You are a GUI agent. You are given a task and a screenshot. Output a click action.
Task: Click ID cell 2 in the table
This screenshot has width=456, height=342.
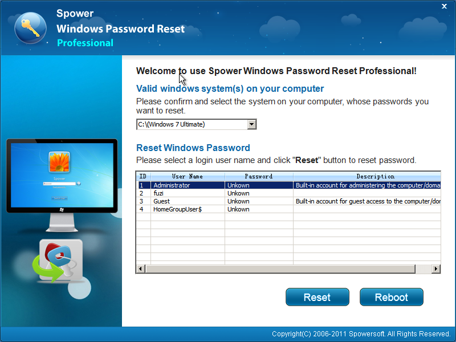pyautogui.click(x=144, y=193)
